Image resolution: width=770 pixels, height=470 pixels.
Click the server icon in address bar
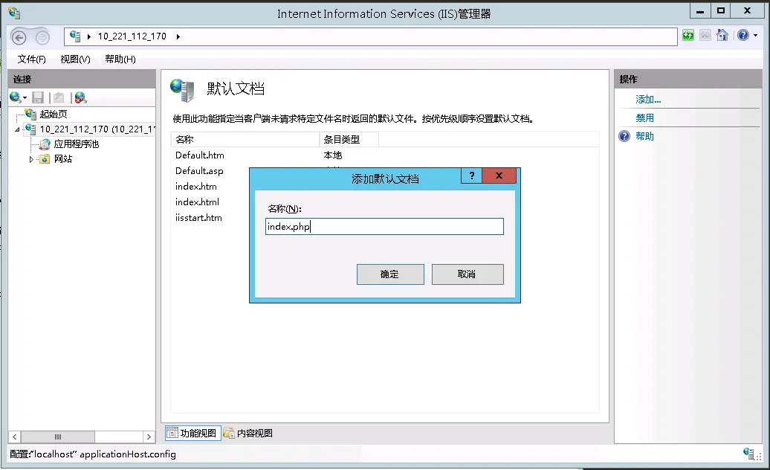click(x=75, y=36)
